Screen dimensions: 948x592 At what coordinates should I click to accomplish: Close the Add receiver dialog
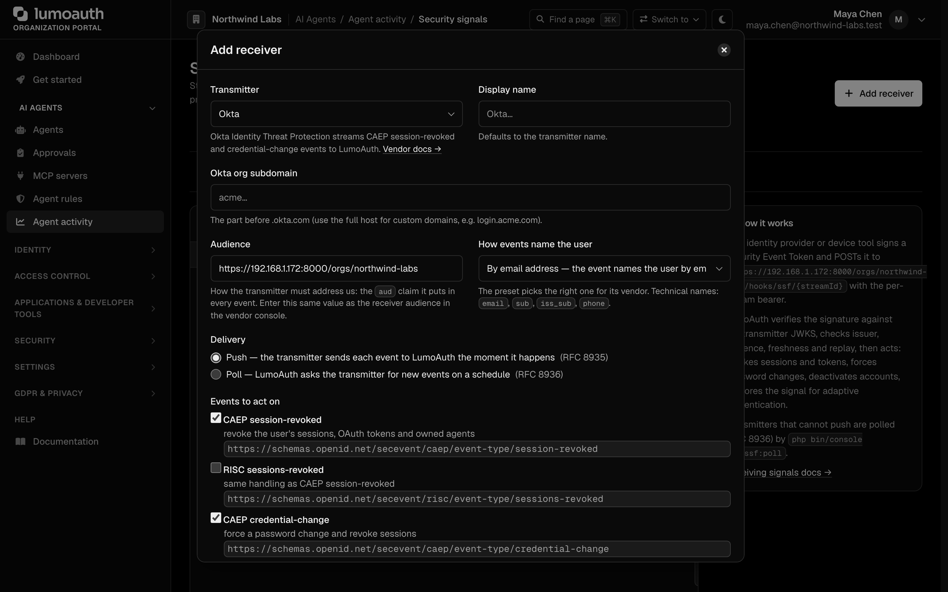pos(724,50)
